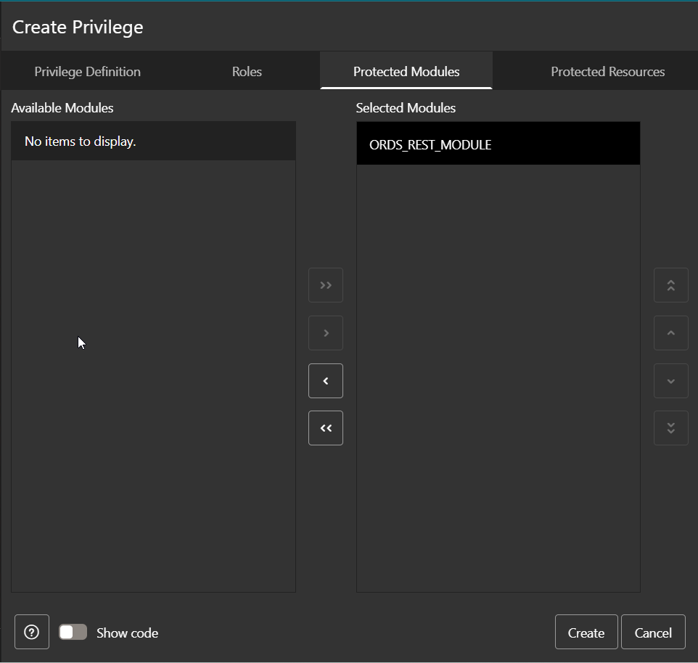Click inside the empty Available Modules list
Image resolution: width=698 pixels, height=663 pixels.
click(153, 363)
